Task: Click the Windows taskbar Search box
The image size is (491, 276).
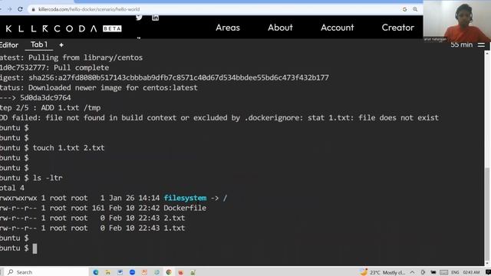Action: (x=46, y=272)
